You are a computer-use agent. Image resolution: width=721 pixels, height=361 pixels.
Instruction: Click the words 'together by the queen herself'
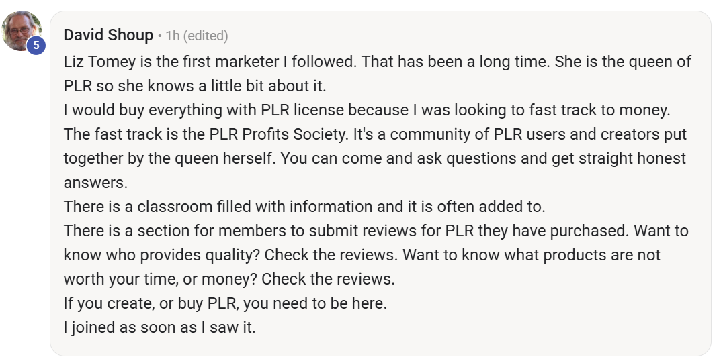(x=168, y=158)
